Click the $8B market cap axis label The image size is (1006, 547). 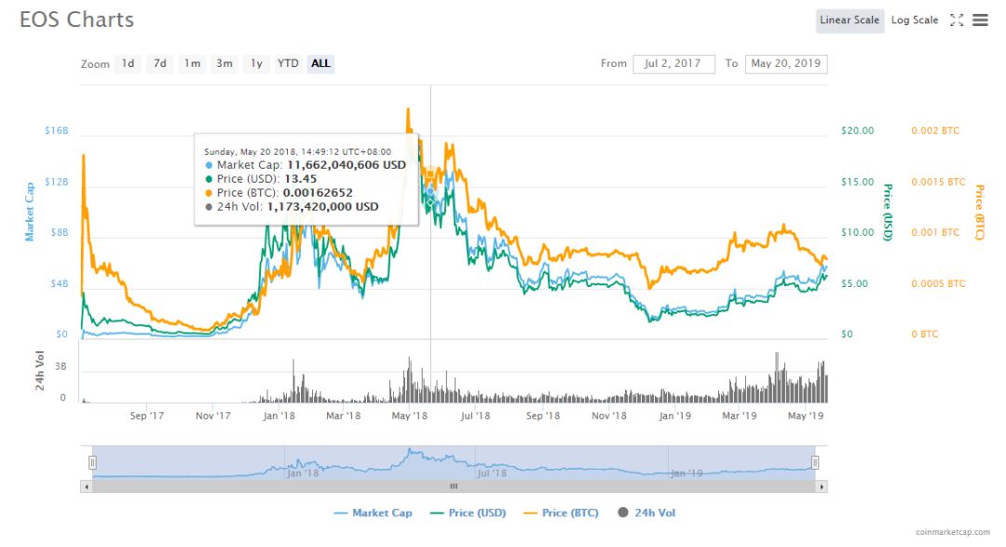point(59,232)
